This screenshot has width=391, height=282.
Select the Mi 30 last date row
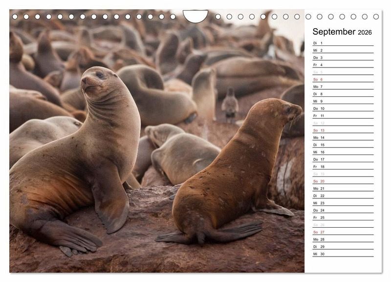(343, 254)
